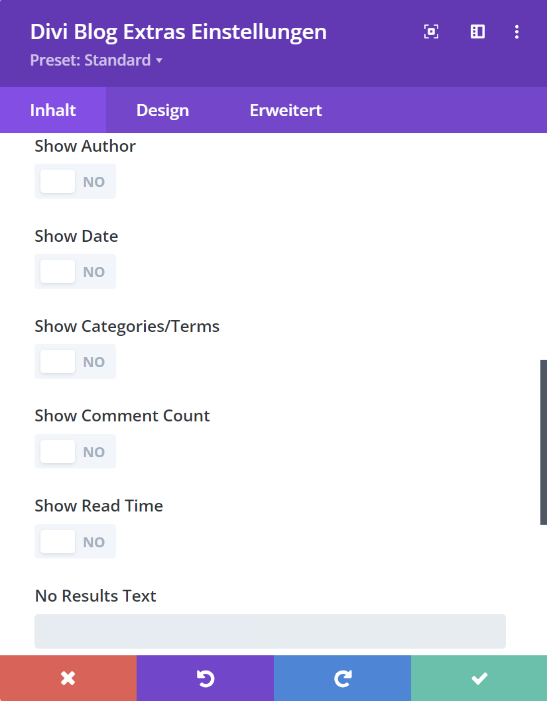
Task: Toggle the Show Author switch
Action: [x=75, y=182]
